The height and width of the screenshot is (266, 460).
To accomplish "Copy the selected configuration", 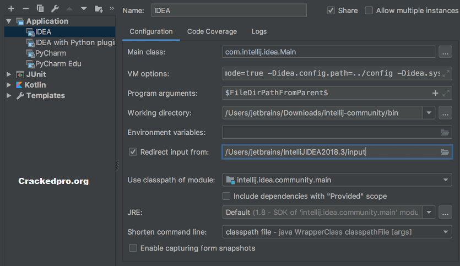I will 40,9.
